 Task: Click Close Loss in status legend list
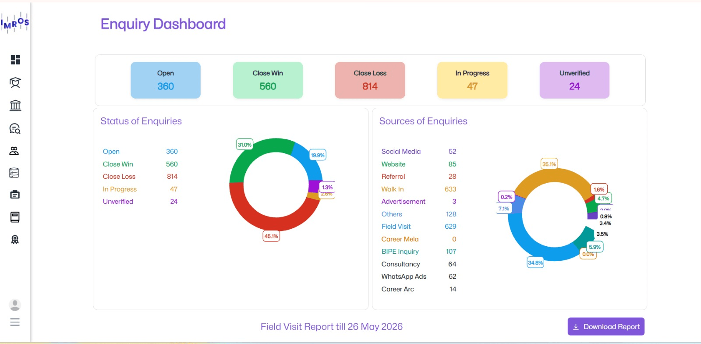tap(119, 177)
